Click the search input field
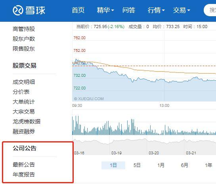Viewport: 216px width, 184px height. [210, 10]
